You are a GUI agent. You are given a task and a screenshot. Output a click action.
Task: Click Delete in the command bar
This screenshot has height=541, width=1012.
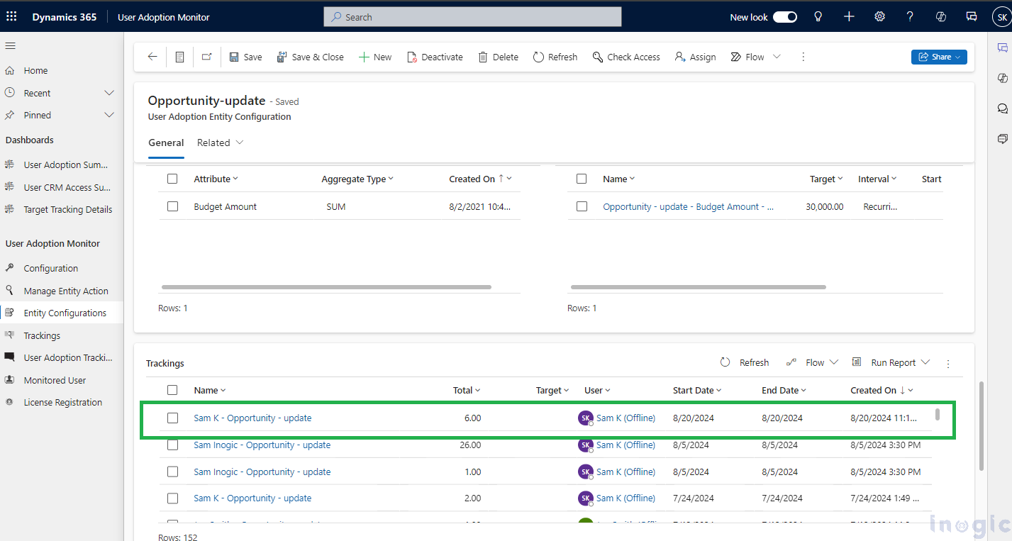pos(498,57)
